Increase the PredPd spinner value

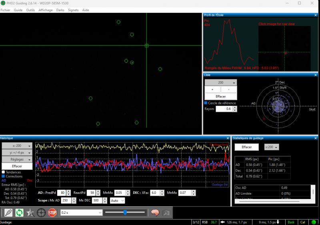pyautogui.click(x=68, y=191)
